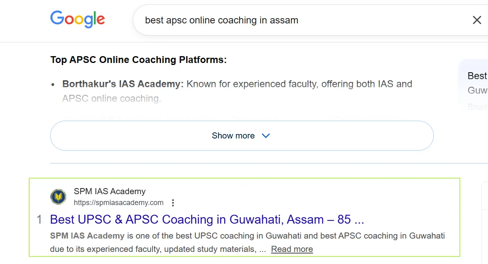Click the SPM IAS Academy site name
488x264 pixels.
coord(109,191)
